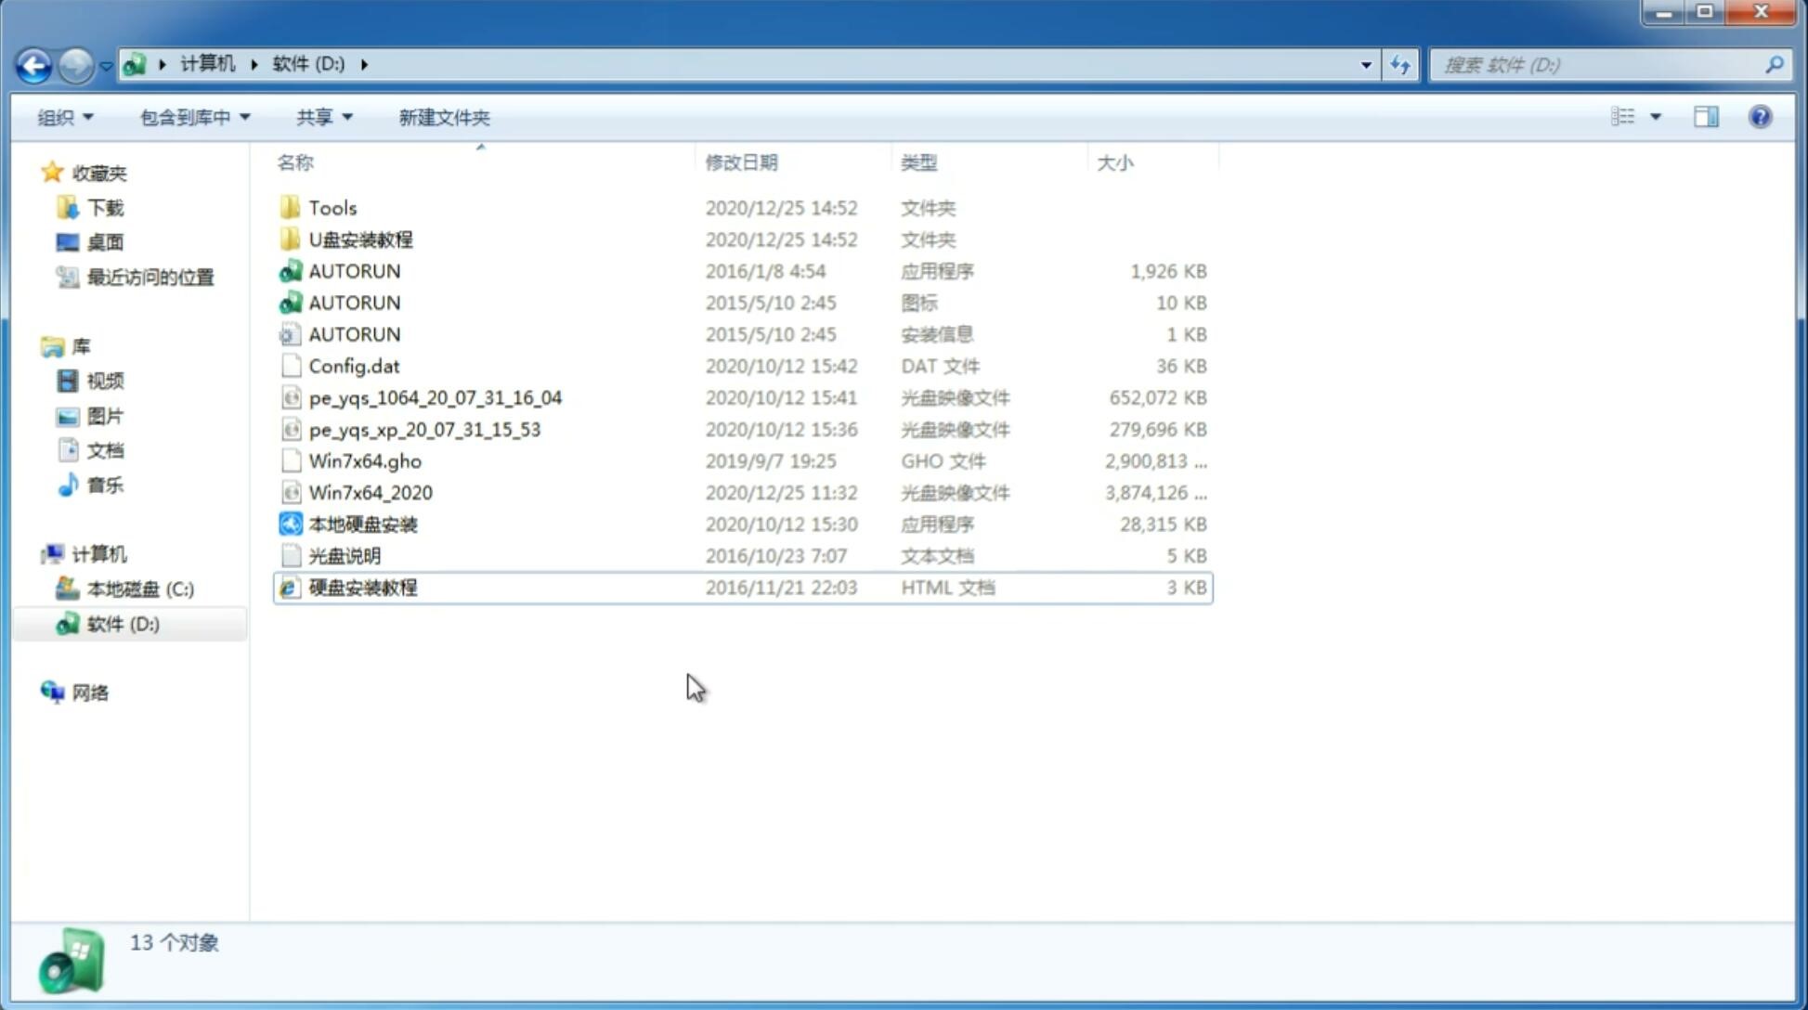Click back navigation arrow button
The width and height of the screenshot is (1808, 1010).
coord(33,63)
